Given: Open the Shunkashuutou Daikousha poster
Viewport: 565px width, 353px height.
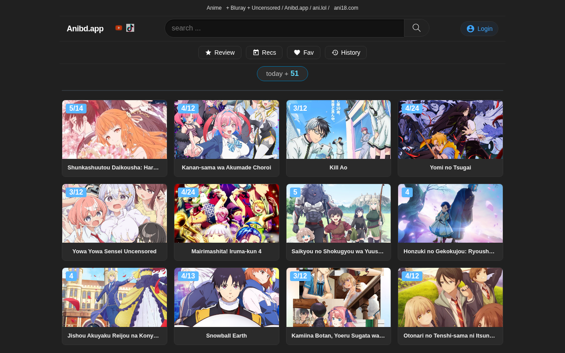Looking at the screenshot, I should [x=115, y=129].
